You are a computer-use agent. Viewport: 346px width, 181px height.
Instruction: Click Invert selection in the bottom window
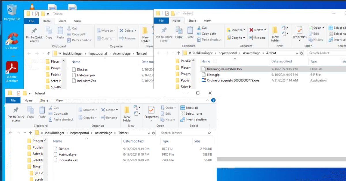click(x=195, y=120)
